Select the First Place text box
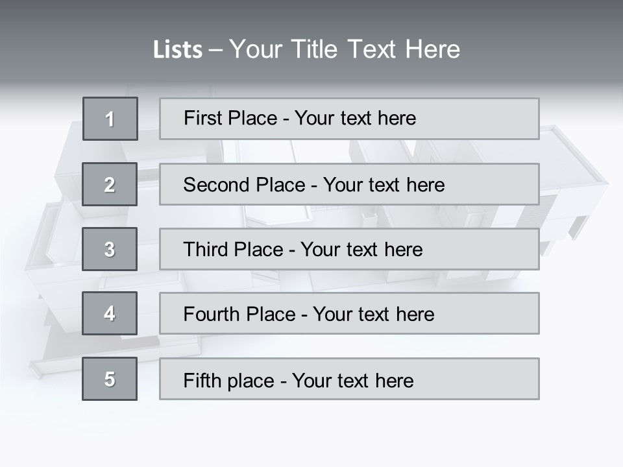Viewport: 623px width, 467px height. point(349,119)
